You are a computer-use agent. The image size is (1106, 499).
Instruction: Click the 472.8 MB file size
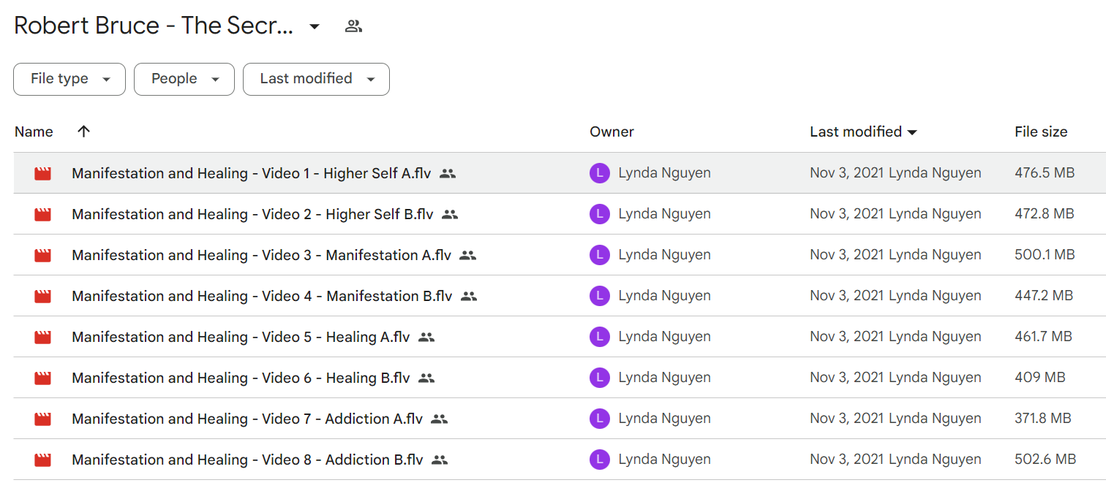1045,214
